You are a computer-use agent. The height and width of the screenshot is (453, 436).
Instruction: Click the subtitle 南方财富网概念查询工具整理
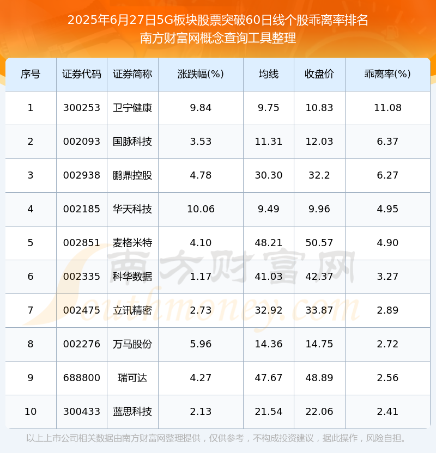217,38
